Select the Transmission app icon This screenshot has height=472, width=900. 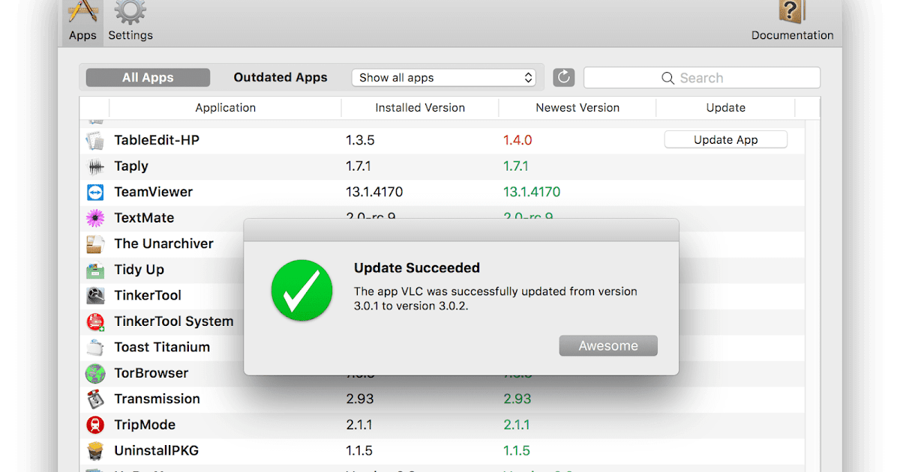click(x=95, y=399)
